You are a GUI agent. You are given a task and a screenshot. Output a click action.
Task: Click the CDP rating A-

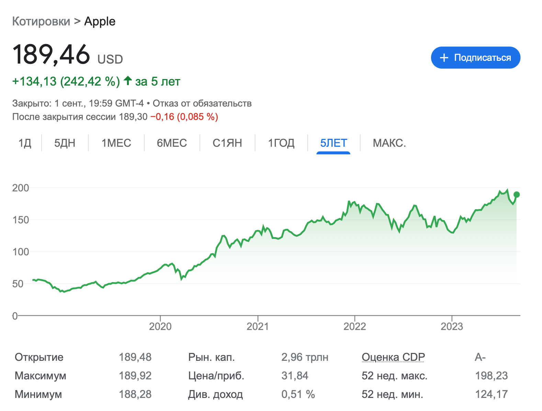click(x=480, y=357)
